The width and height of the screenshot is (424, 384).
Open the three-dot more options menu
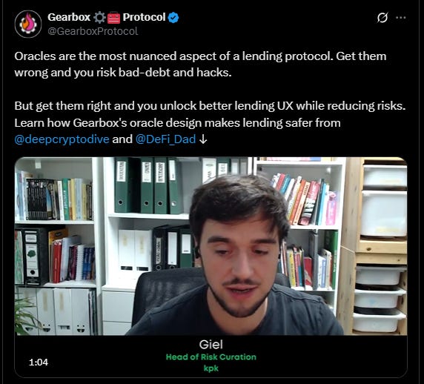click(400, 18)
